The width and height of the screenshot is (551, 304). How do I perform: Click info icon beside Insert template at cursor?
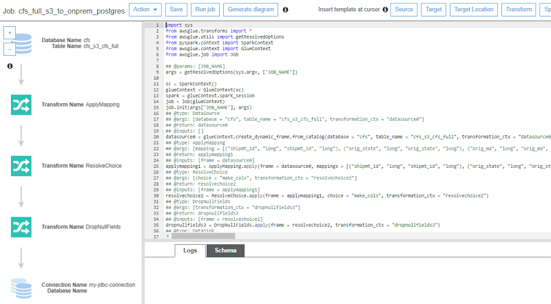tap(385, 10)
